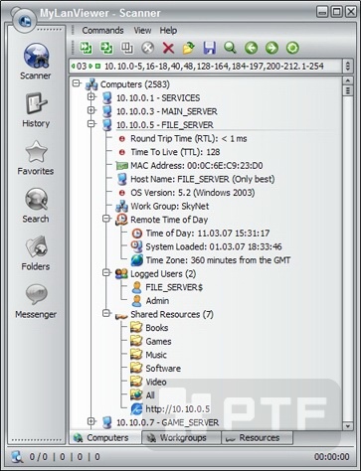Select 'Round Trip Time (RTL): < 1 ms'

[189, 139]
